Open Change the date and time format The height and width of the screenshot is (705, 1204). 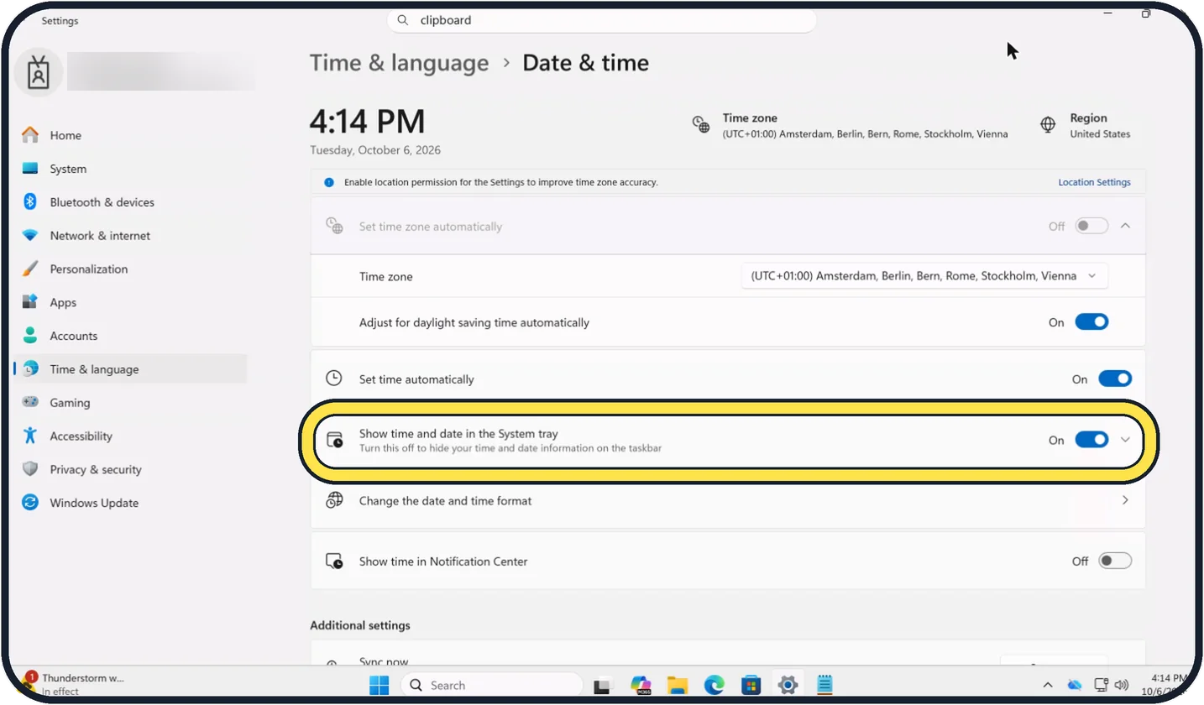click(728, 501)
